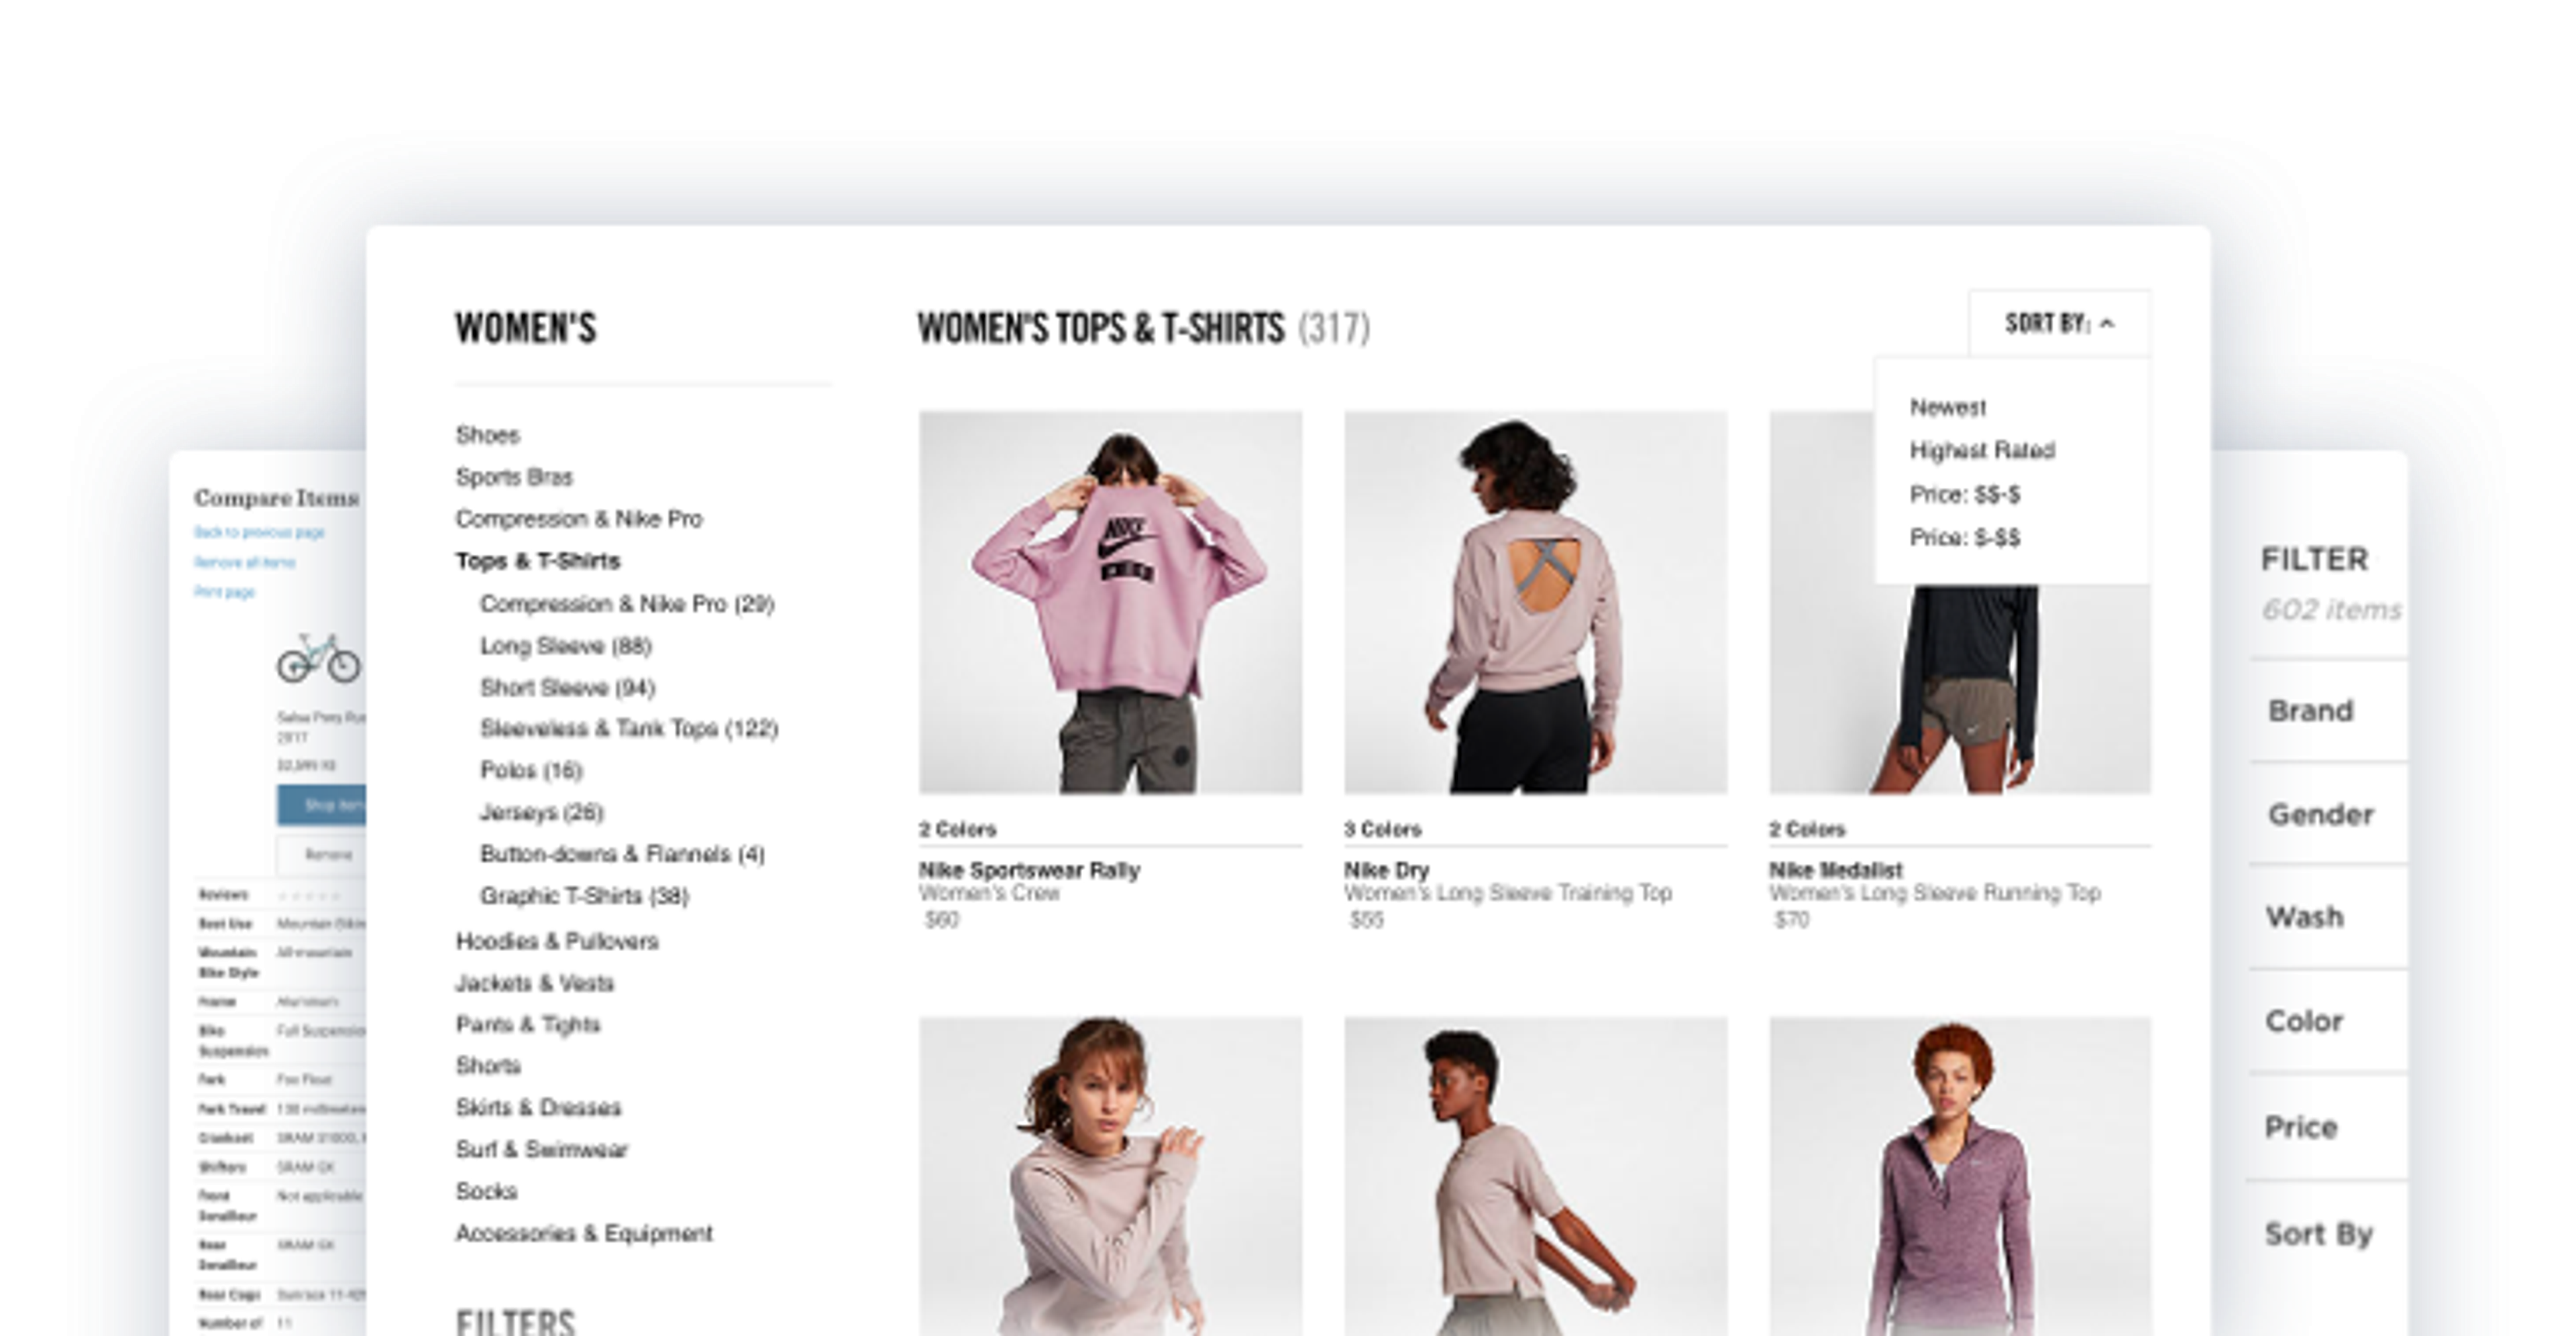
Task: Filter by Sleeveless & Tank Tops (122)
Action: [629, 729]
